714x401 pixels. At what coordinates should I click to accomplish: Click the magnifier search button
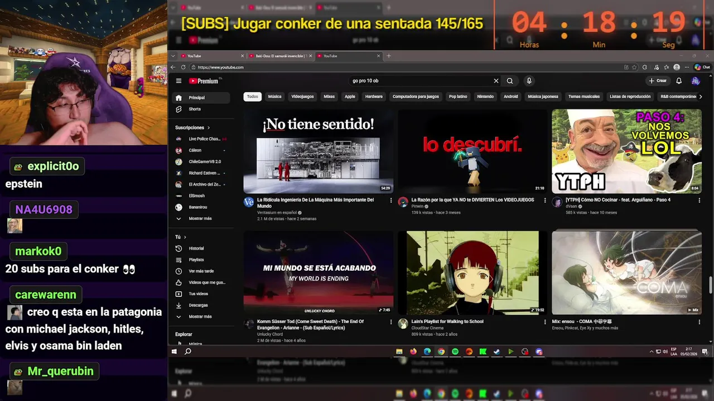tap(510, 81)
